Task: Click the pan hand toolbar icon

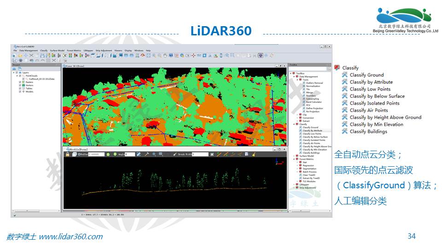Action: [165, 56]
